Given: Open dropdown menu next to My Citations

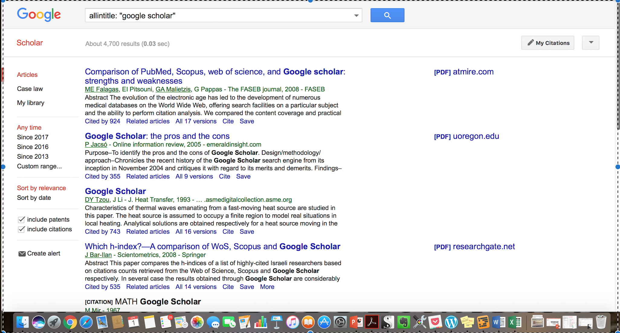Looking at the screenshot, I should (x=591, y=43).
